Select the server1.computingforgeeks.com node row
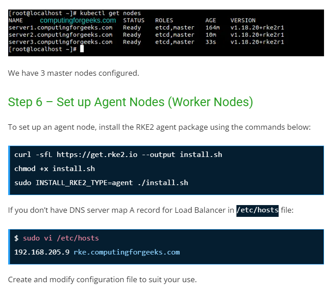Viewport: 334px width, 289px height. click(60, 28)
